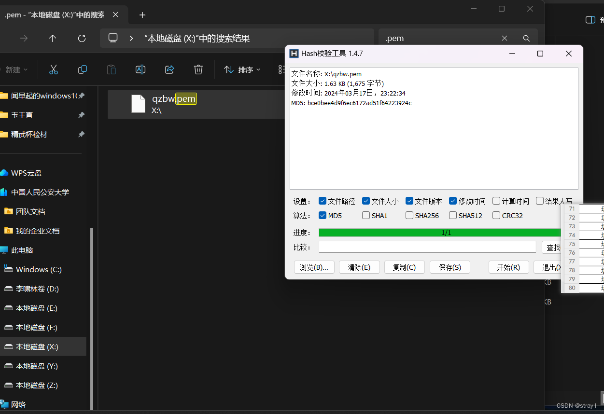Click the Hash tool H logo icon
This screenshot has width=604, height=414.
(294, 54)
